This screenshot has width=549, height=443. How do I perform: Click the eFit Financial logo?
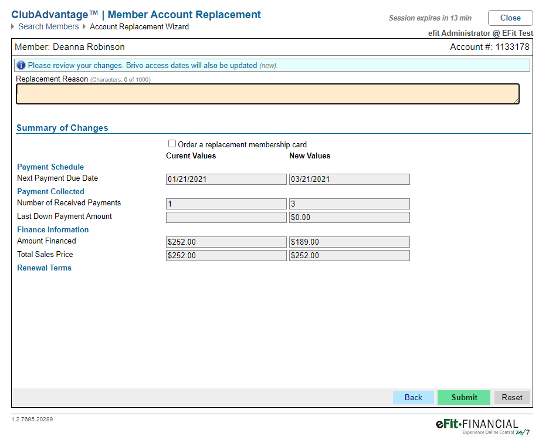483,427
